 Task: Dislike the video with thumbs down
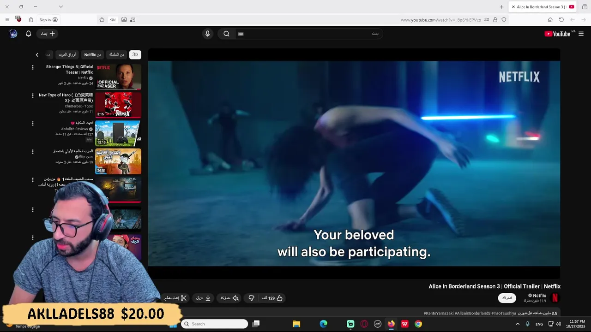(x=251, y=298)
